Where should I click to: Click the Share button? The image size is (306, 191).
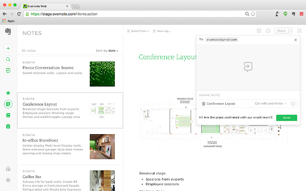pos(281,31)
